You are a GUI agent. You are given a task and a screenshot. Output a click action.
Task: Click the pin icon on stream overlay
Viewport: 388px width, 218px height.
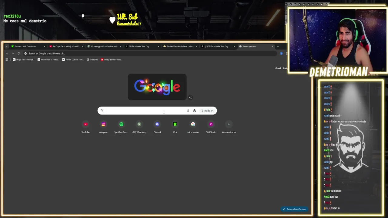(83, 16)
